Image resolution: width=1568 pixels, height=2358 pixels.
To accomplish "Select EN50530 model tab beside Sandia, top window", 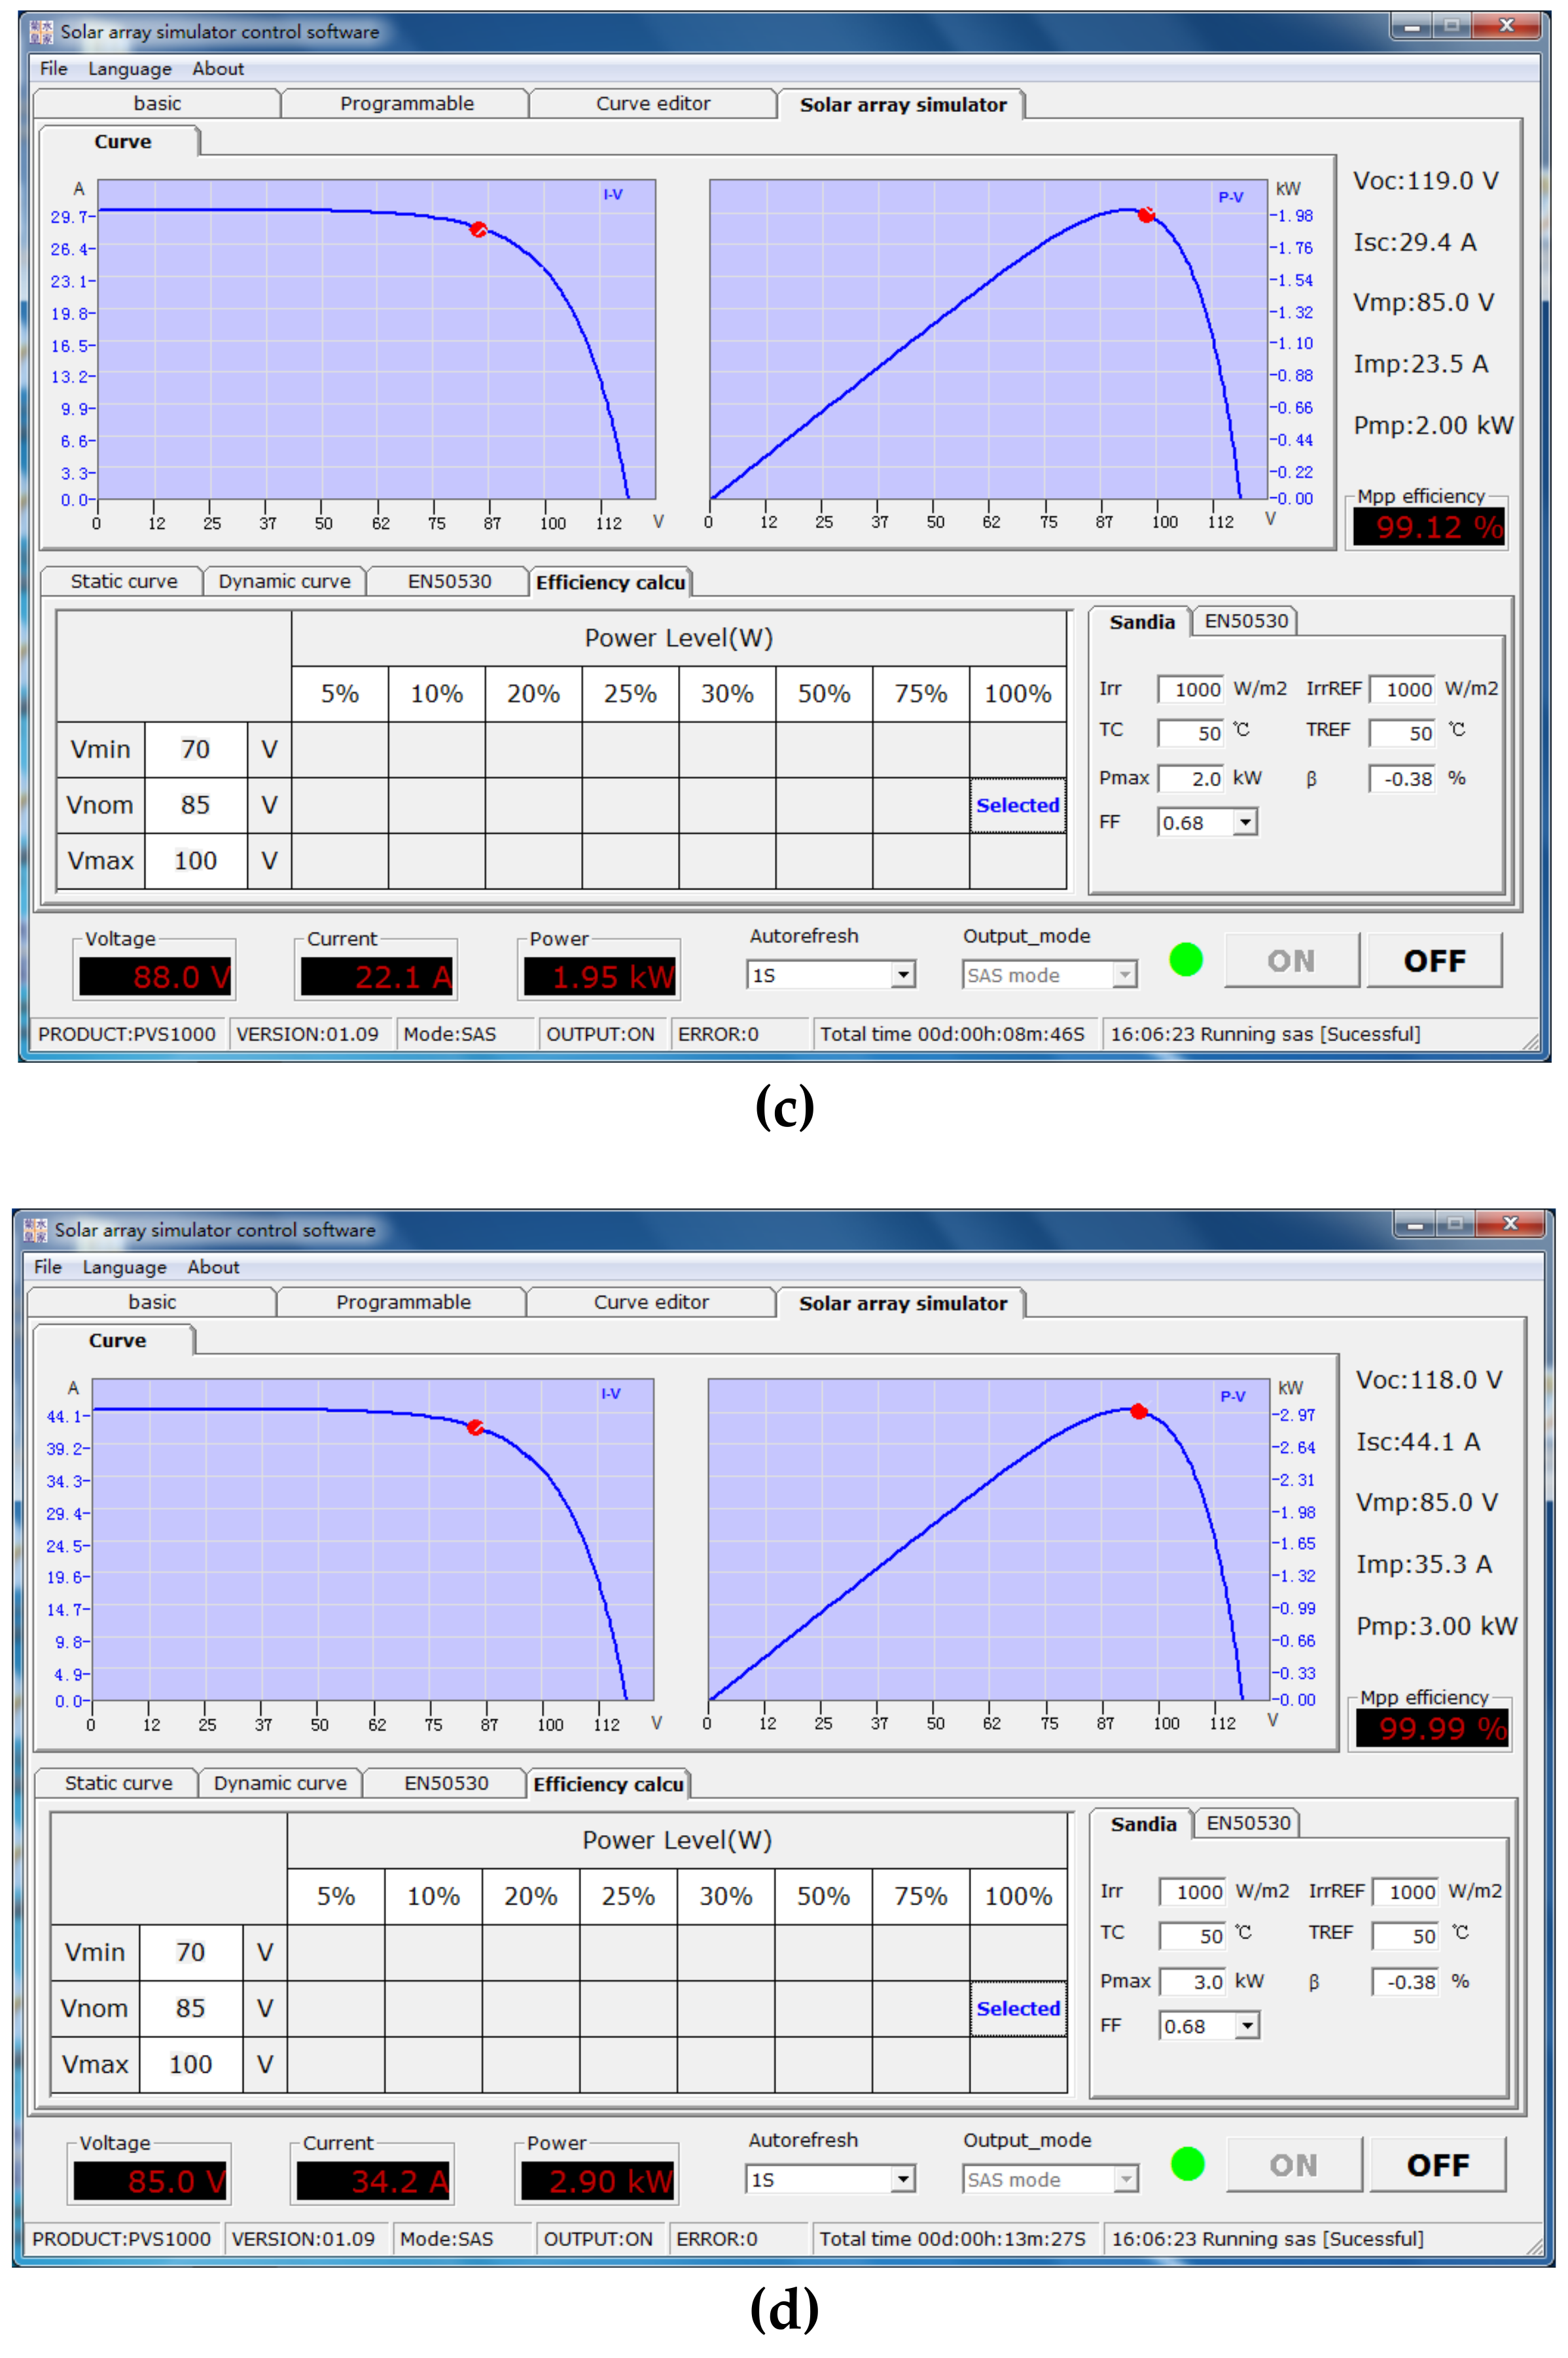I will point(1246,621).
